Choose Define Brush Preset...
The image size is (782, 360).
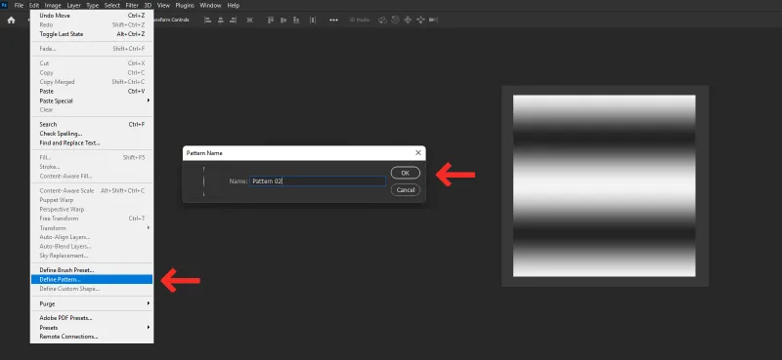92,270
